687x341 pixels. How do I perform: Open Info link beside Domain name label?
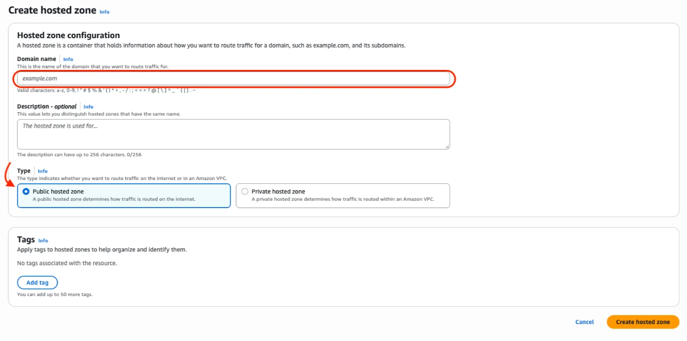[68, 59]
